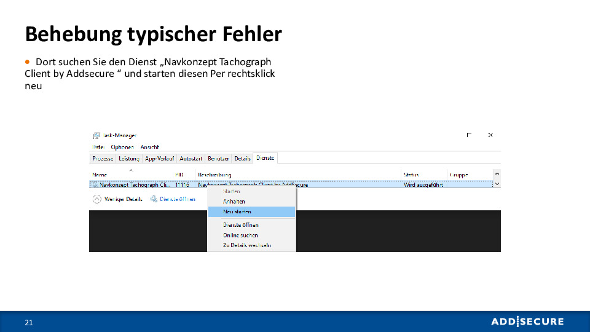Click the Task-Manager window title icon
The height and width of the screenshot is (332, 590).
96,135
